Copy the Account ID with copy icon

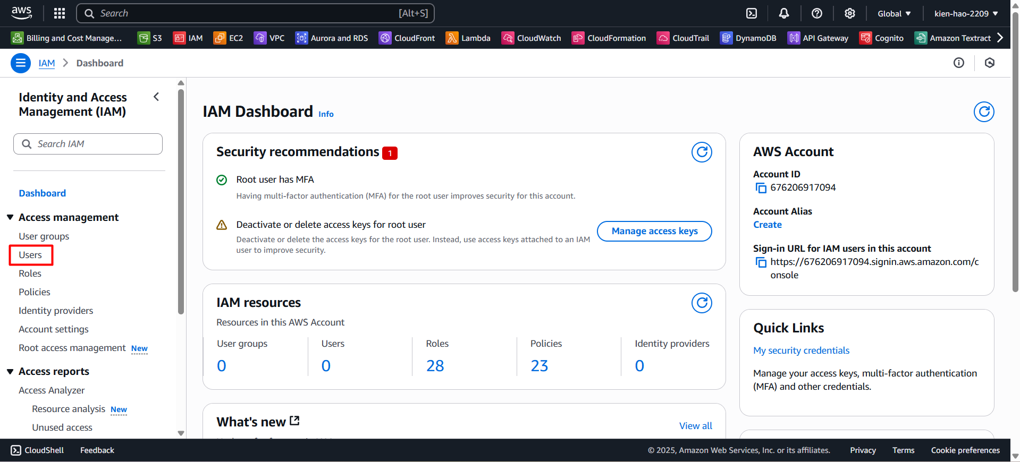coord(761,188)
